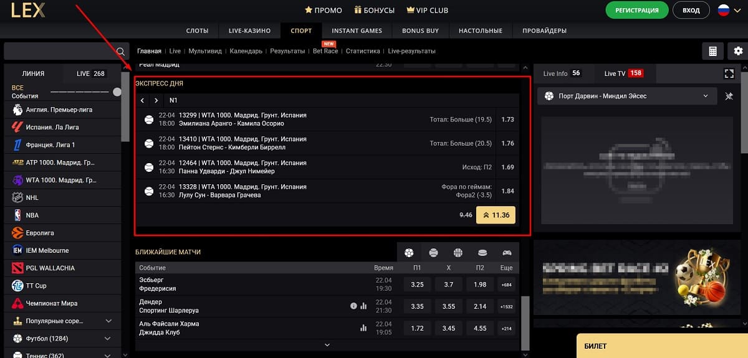Screen dimensions: 748x358
Task: Switch to LIVE-КАЗИНО tab
Action: point(249,31)
